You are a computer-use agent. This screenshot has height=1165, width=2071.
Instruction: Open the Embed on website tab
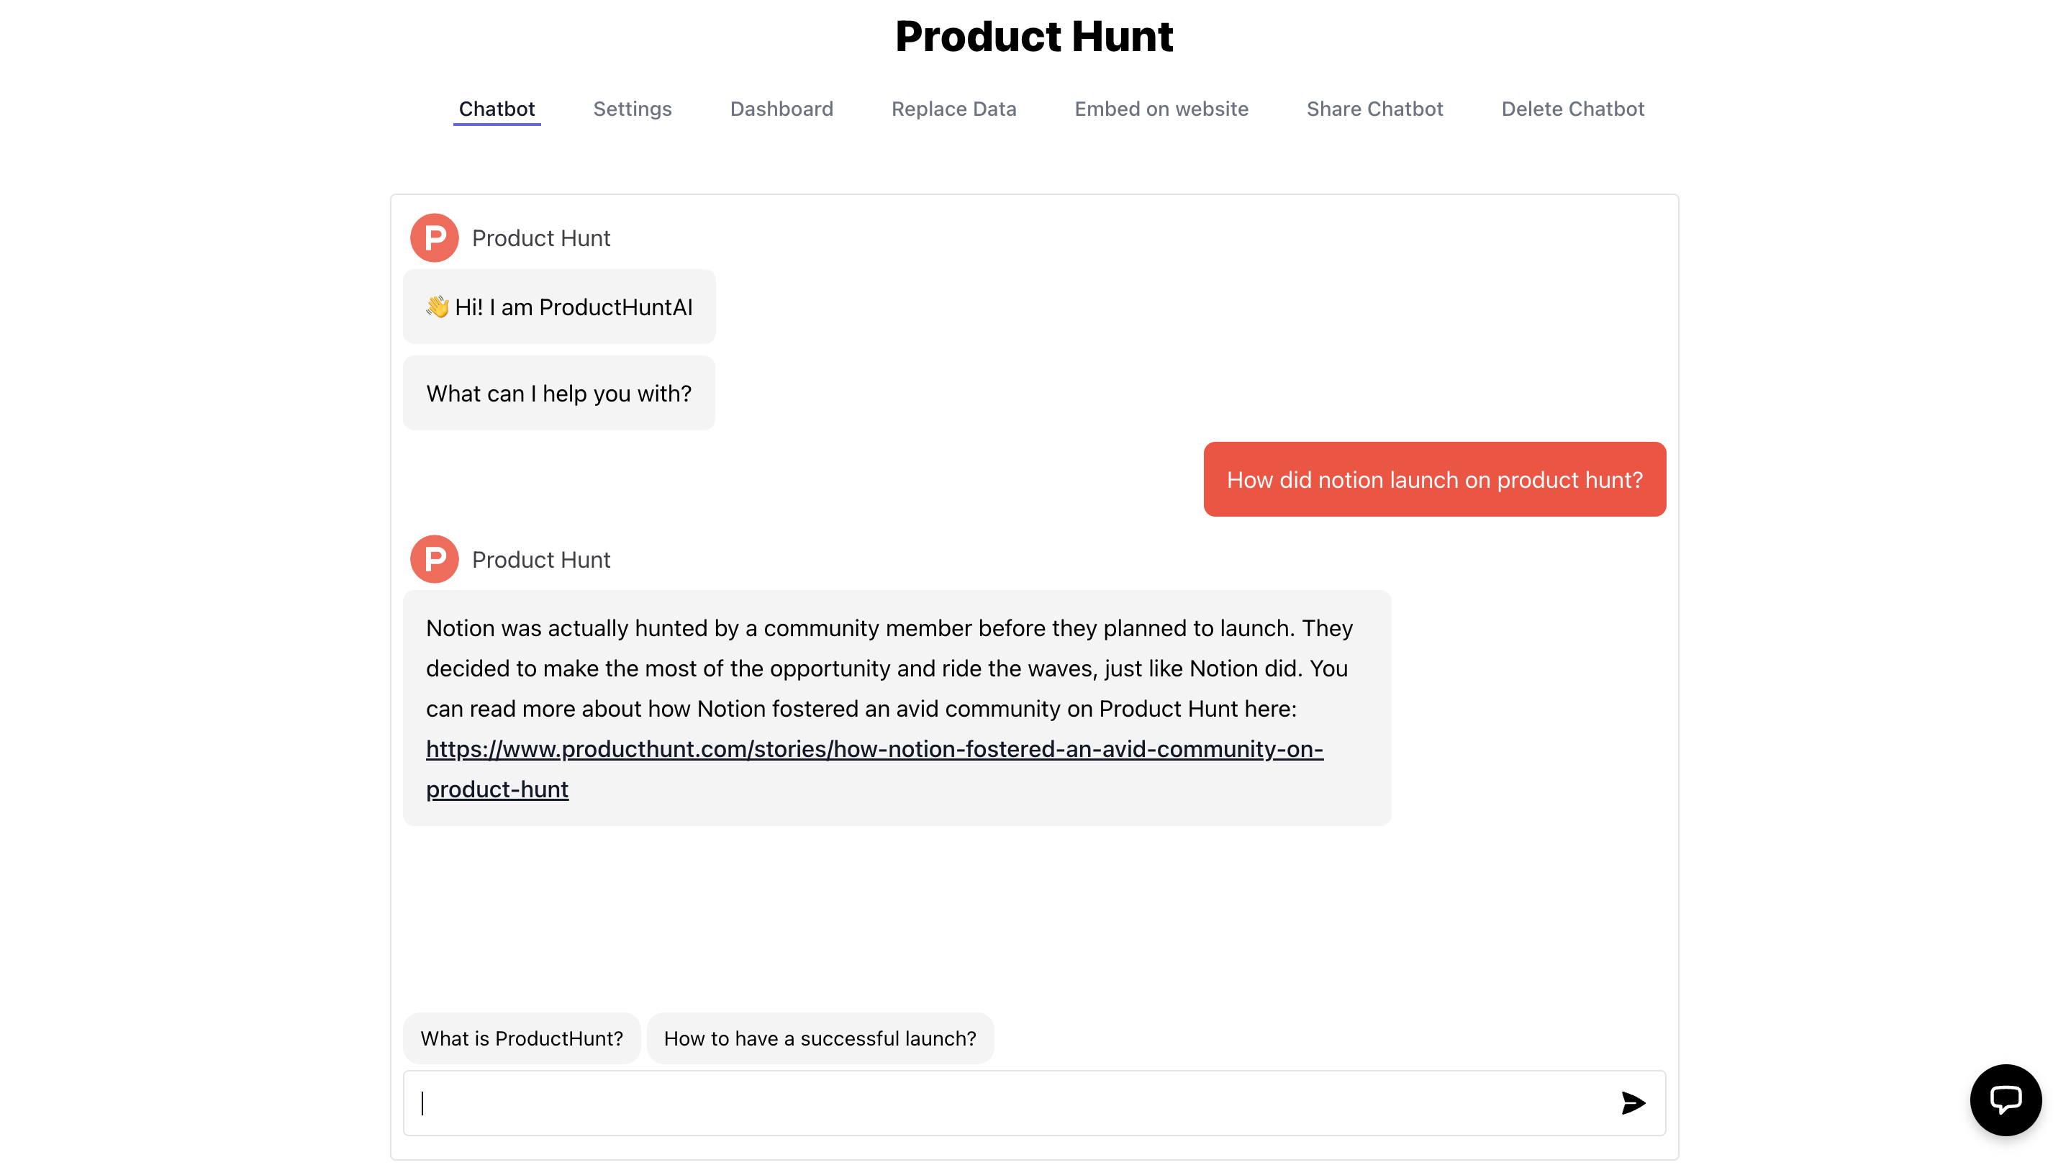pos(1161,109)
